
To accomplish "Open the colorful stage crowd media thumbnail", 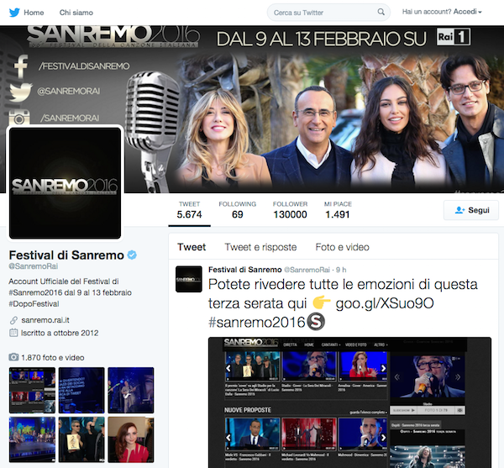I will (x=32, y=439).
